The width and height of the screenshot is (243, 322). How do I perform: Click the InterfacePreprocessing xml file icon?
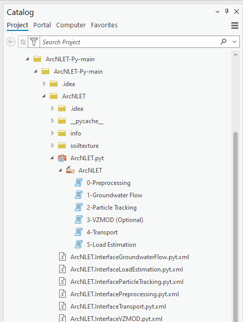coord(63,294)
